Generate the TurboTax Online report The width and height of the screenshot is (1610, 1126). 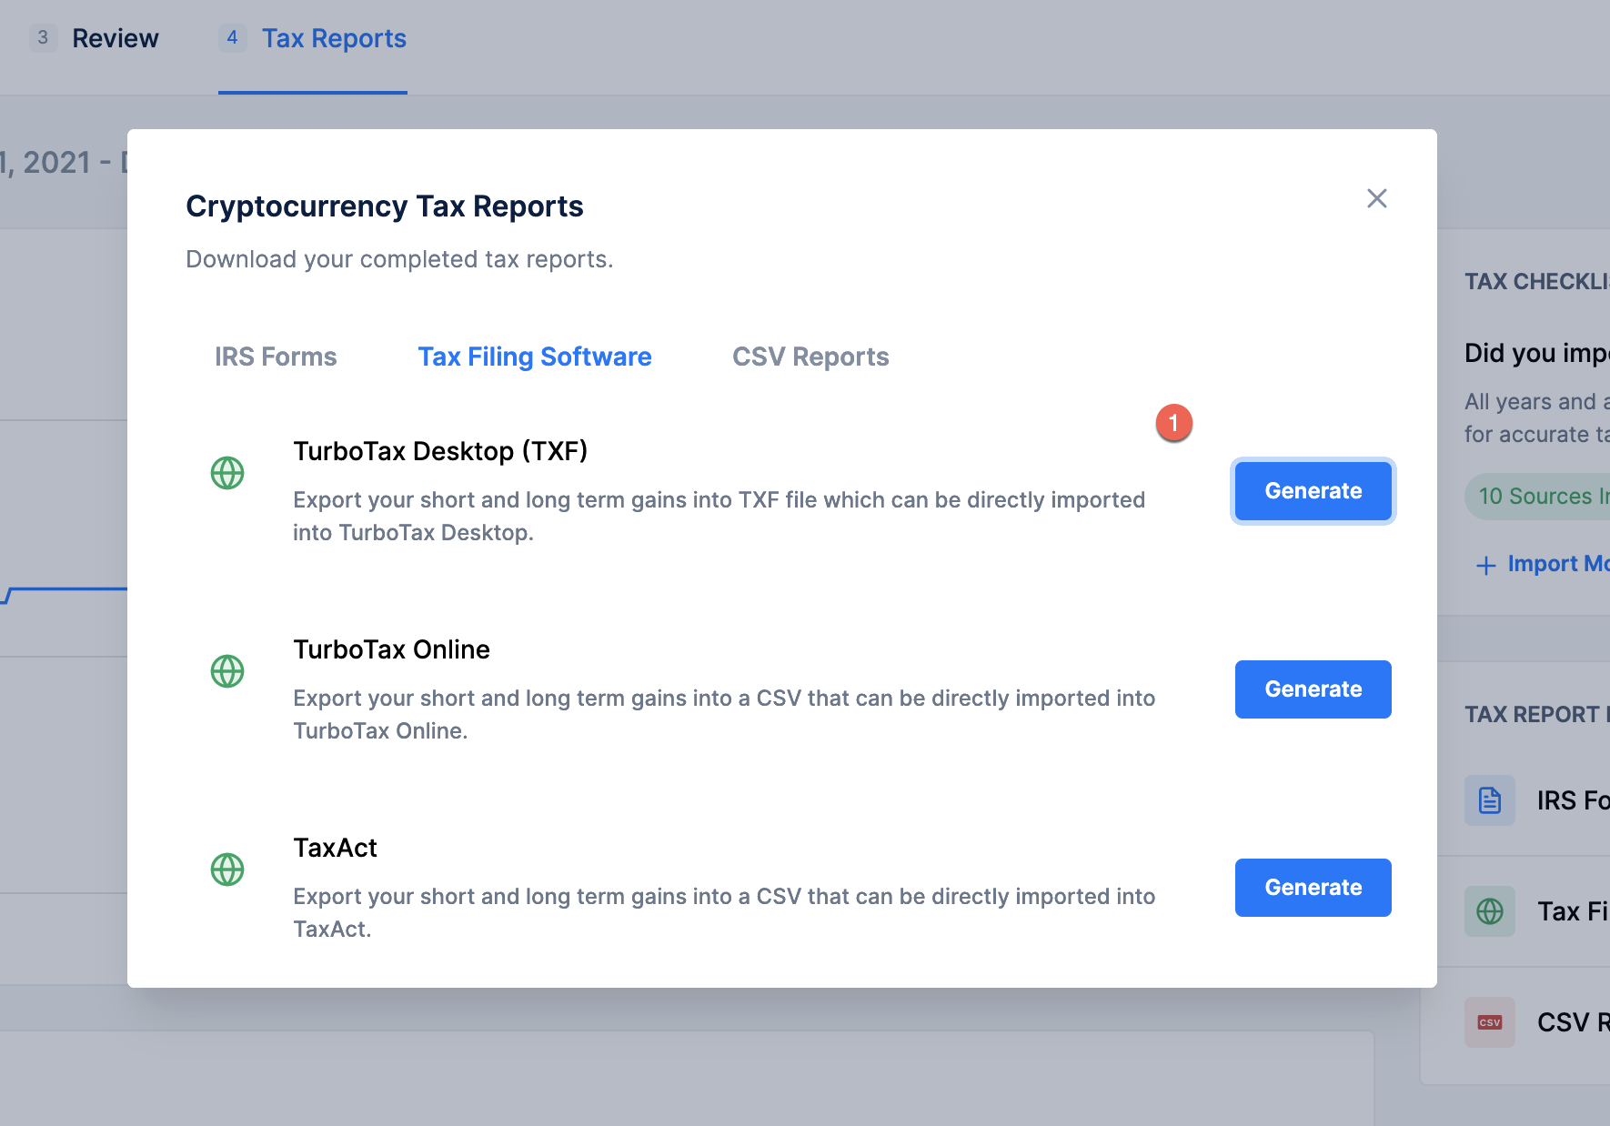pos(1313,689)
